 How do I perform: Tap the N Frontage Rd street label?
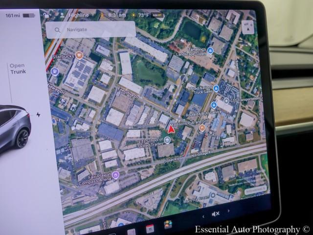(x=202, y=154)
